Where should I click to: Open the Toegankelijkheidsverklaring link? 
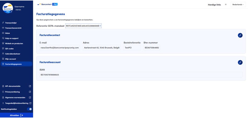coord(17,103)
